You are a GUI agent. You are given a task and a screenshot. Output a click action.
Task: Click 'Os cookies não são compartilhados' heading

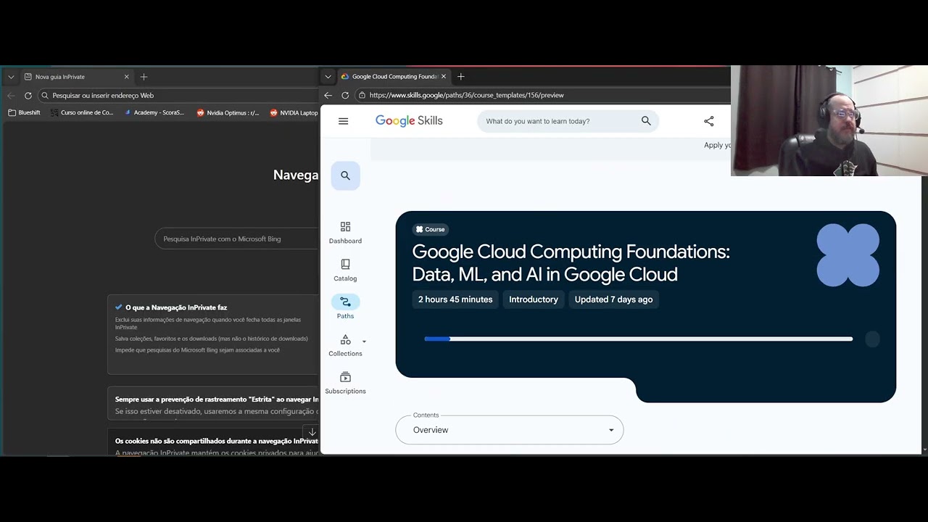pyautogui.click(x=217, y=441)
